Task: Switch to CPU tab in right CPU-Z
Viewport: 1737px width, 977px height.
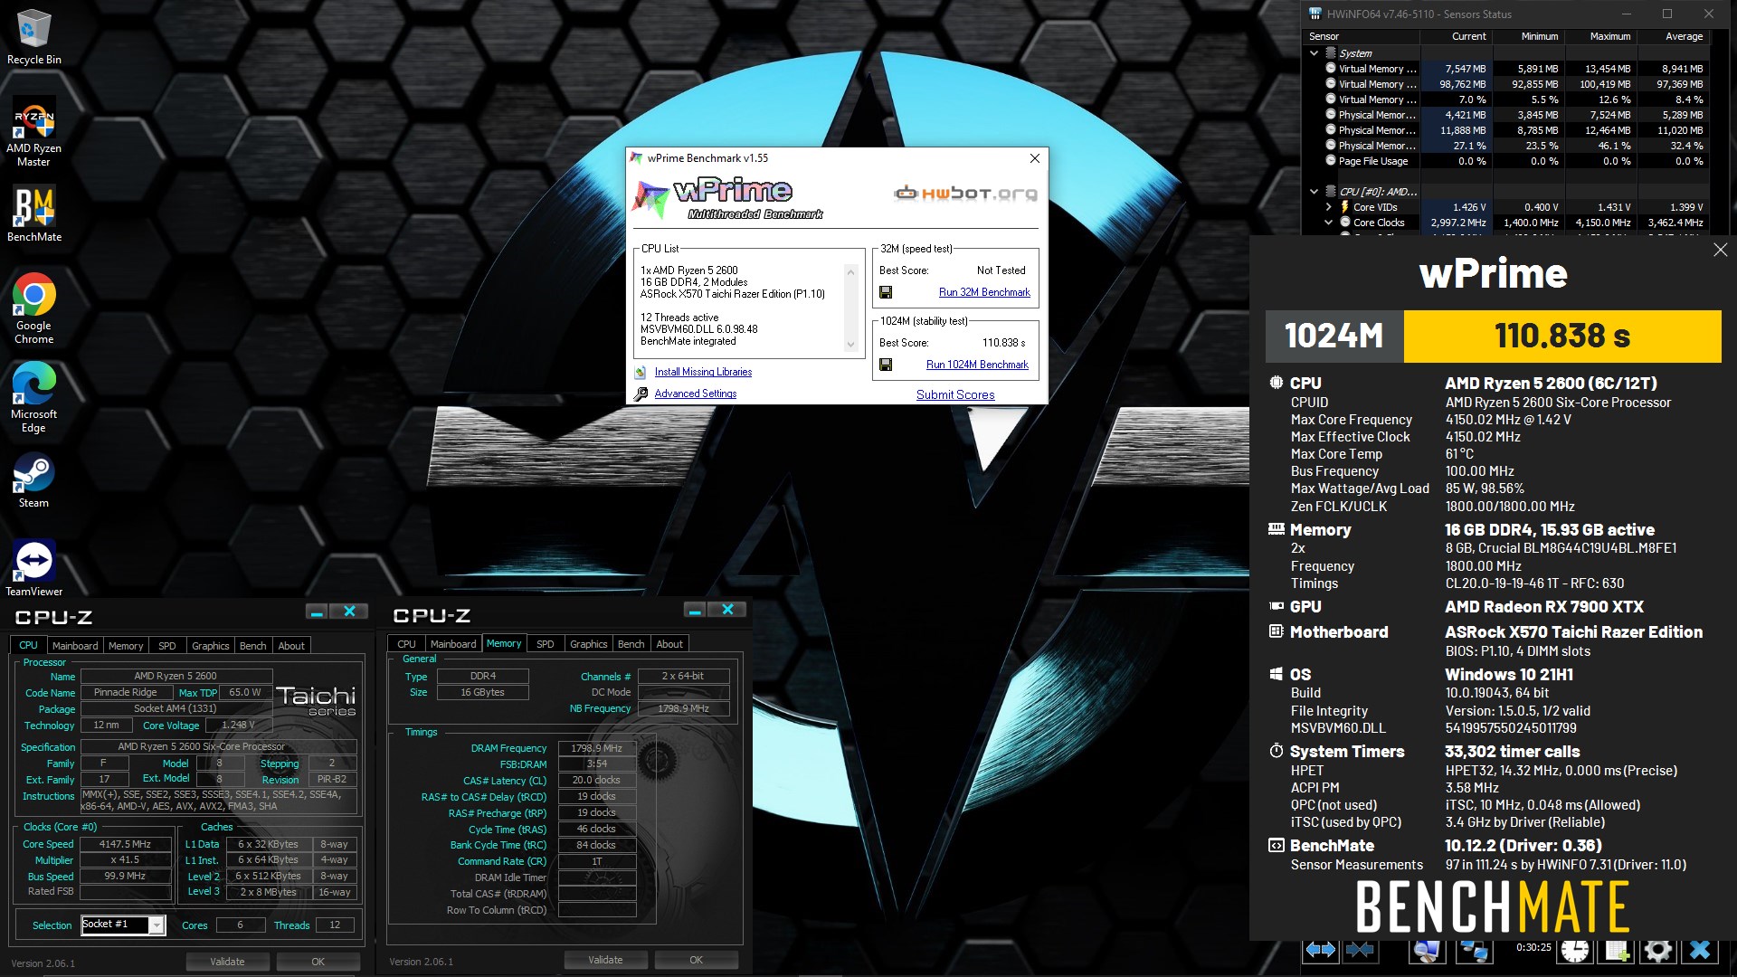Action: [x=407, y=644]
